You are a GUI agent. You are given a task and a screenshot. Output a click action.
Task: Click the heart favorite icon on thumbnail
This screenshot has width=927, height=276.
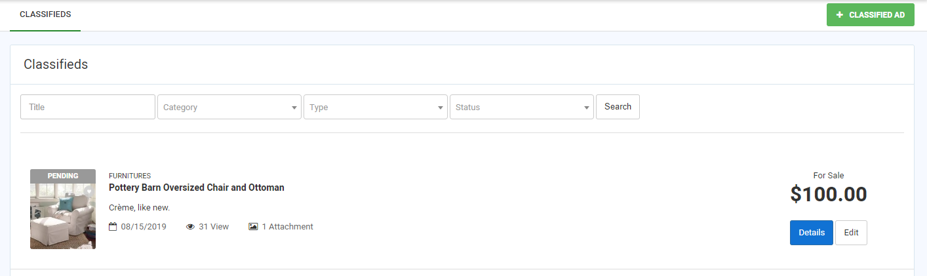point(89,191)
